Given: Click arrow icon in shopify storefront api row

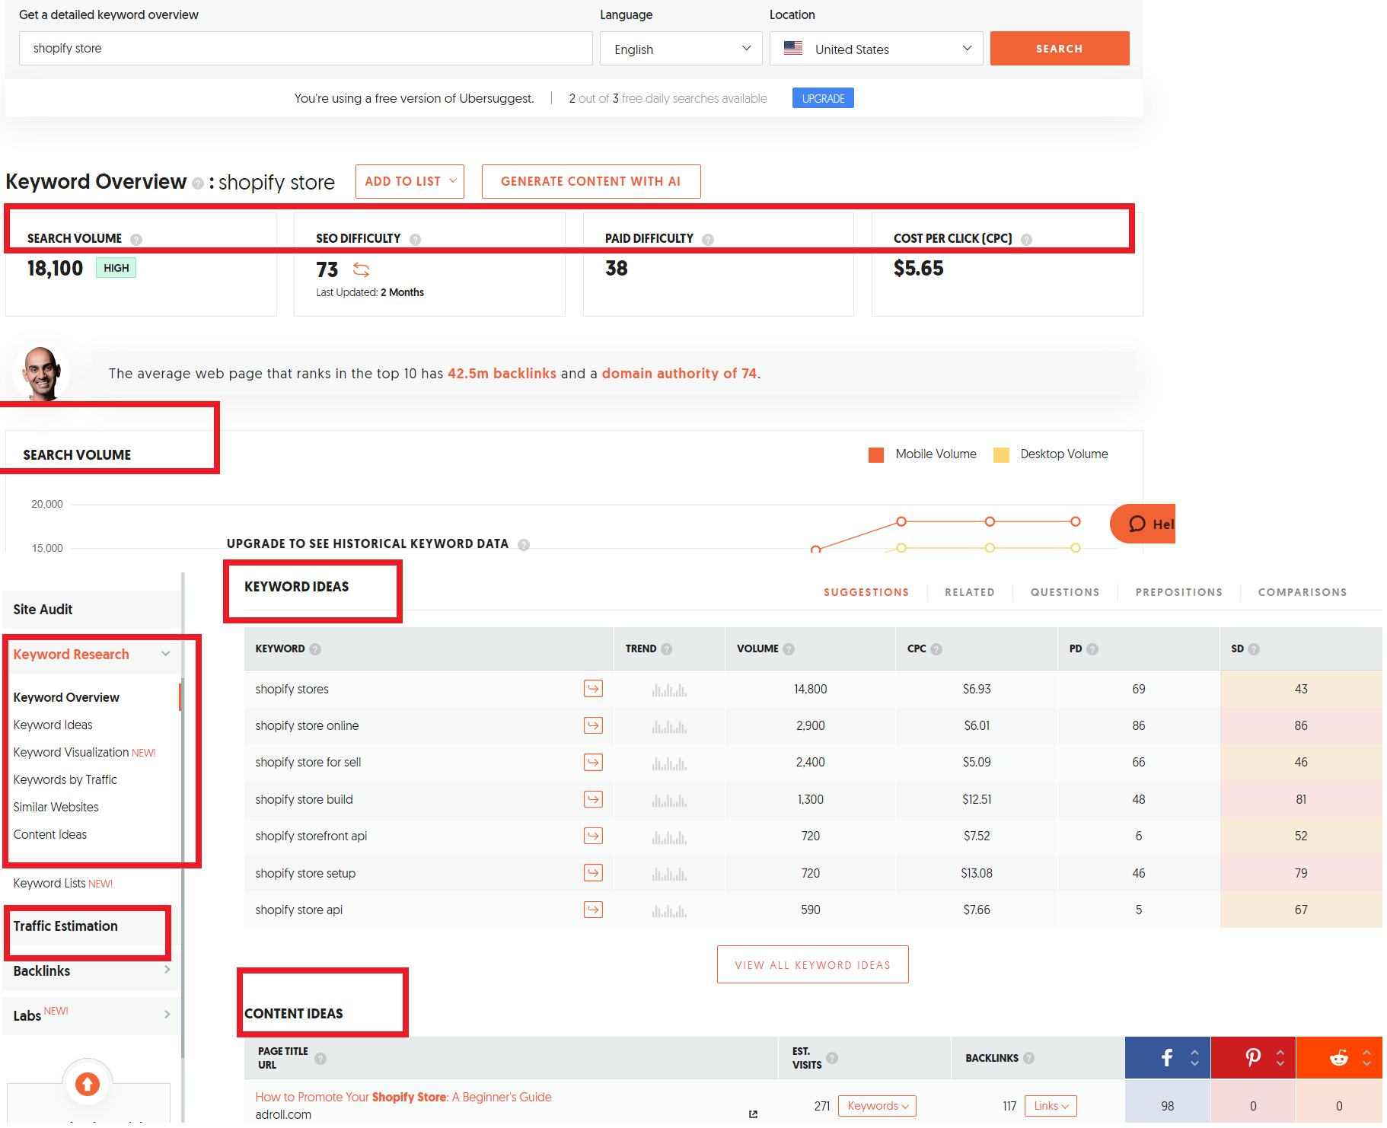Looking at the screenshot, I should [593, 836].
